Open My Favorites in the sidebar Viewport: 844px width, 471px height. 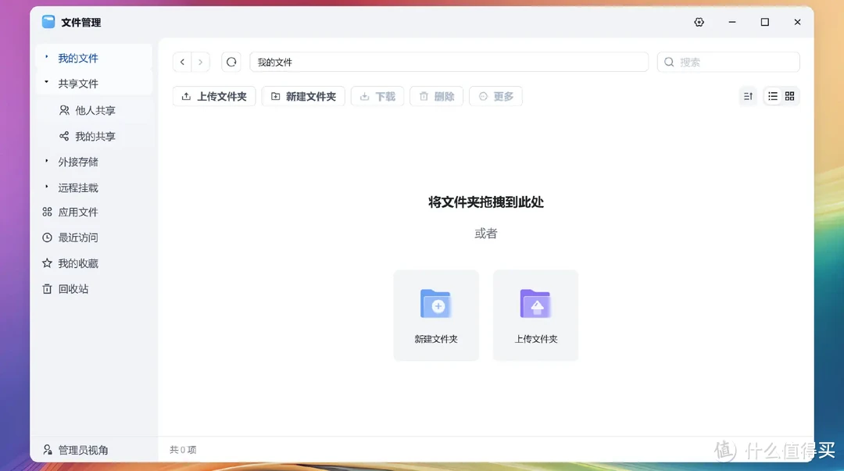pos(77,263)
